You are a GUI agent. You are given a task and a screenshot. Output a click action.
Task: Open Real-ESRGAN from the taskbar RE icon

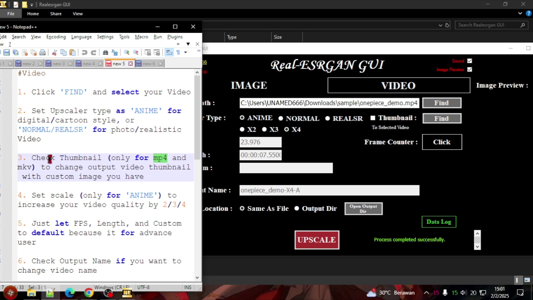pyautogui.click(x=127, y=293)
